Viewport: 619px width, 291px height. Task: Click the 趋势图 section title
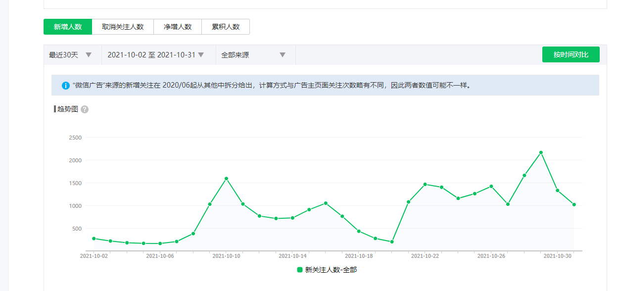[x=68, y=109]
